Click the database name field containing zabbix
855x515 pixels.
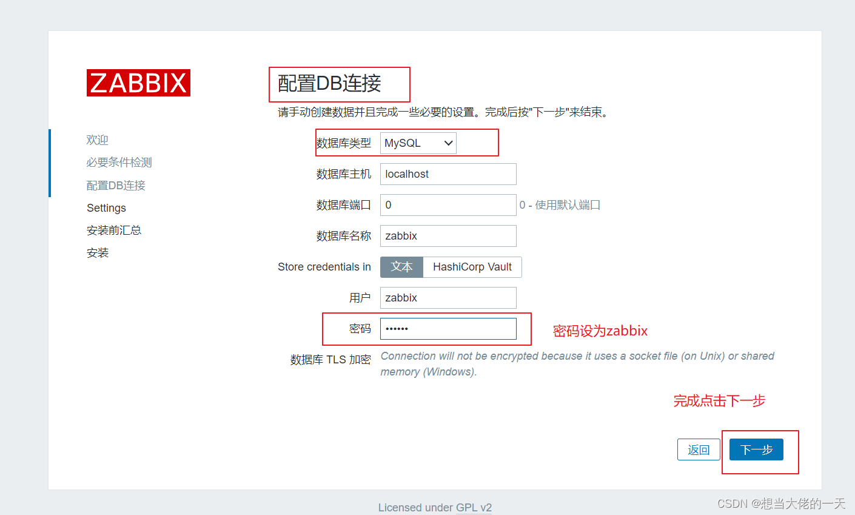448,236
